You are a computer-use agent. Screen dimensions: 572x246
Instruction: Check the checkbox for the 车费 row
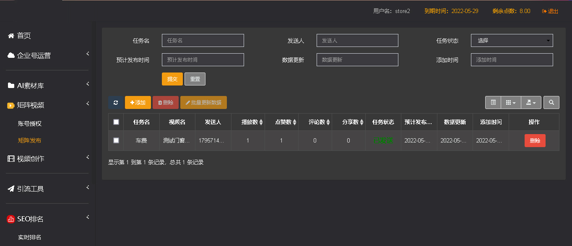point(116,140)
